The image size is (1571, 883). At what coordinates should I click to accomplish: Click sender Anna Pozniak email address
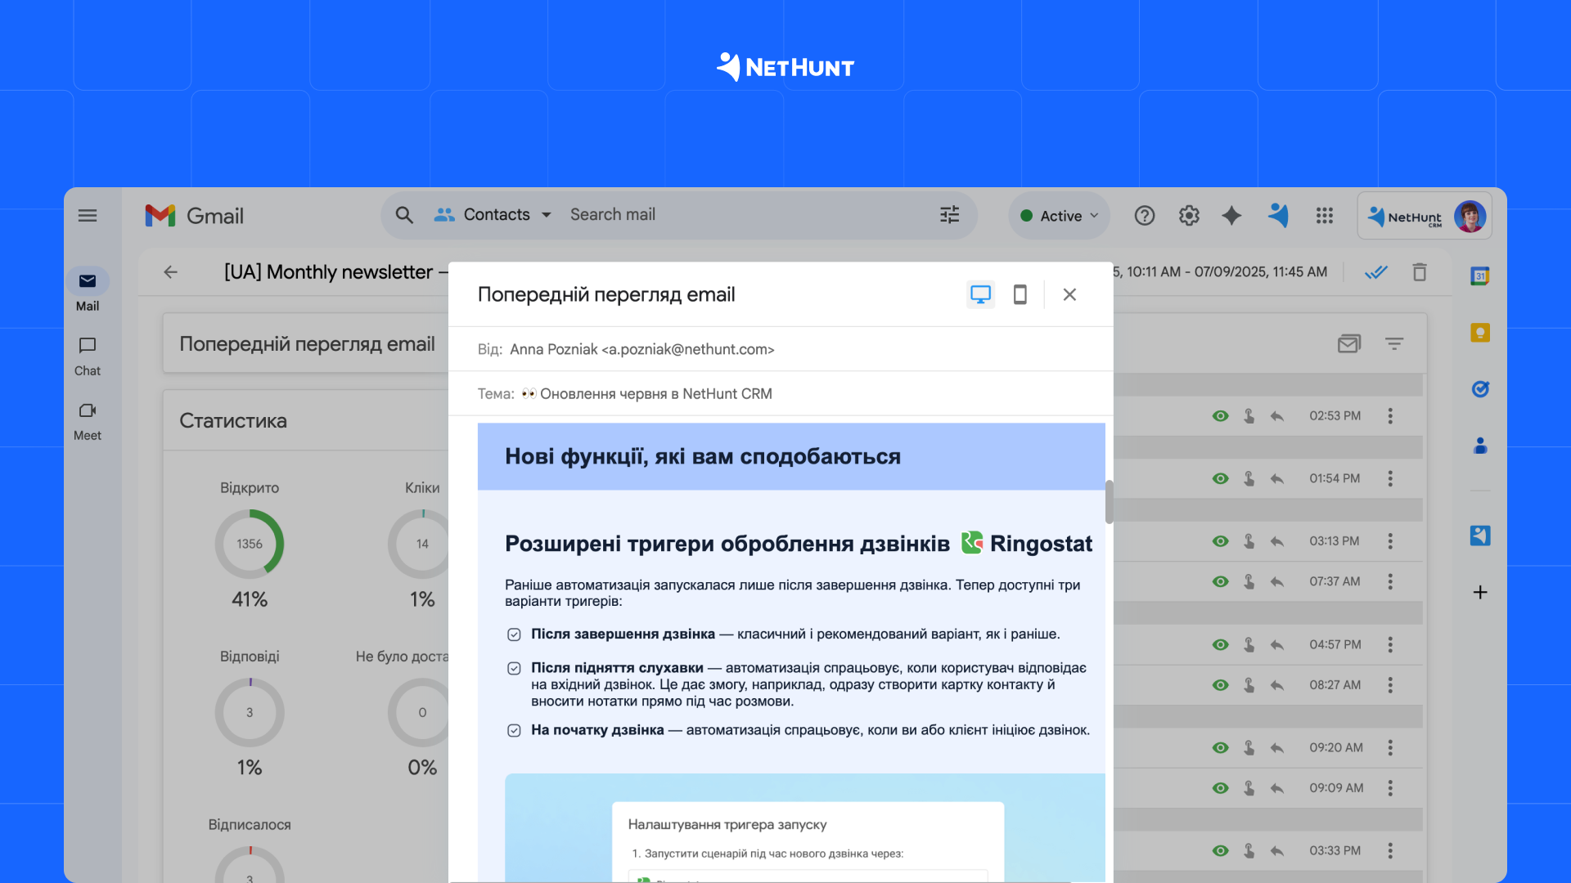pyautogui.click(x=687, y=350)
